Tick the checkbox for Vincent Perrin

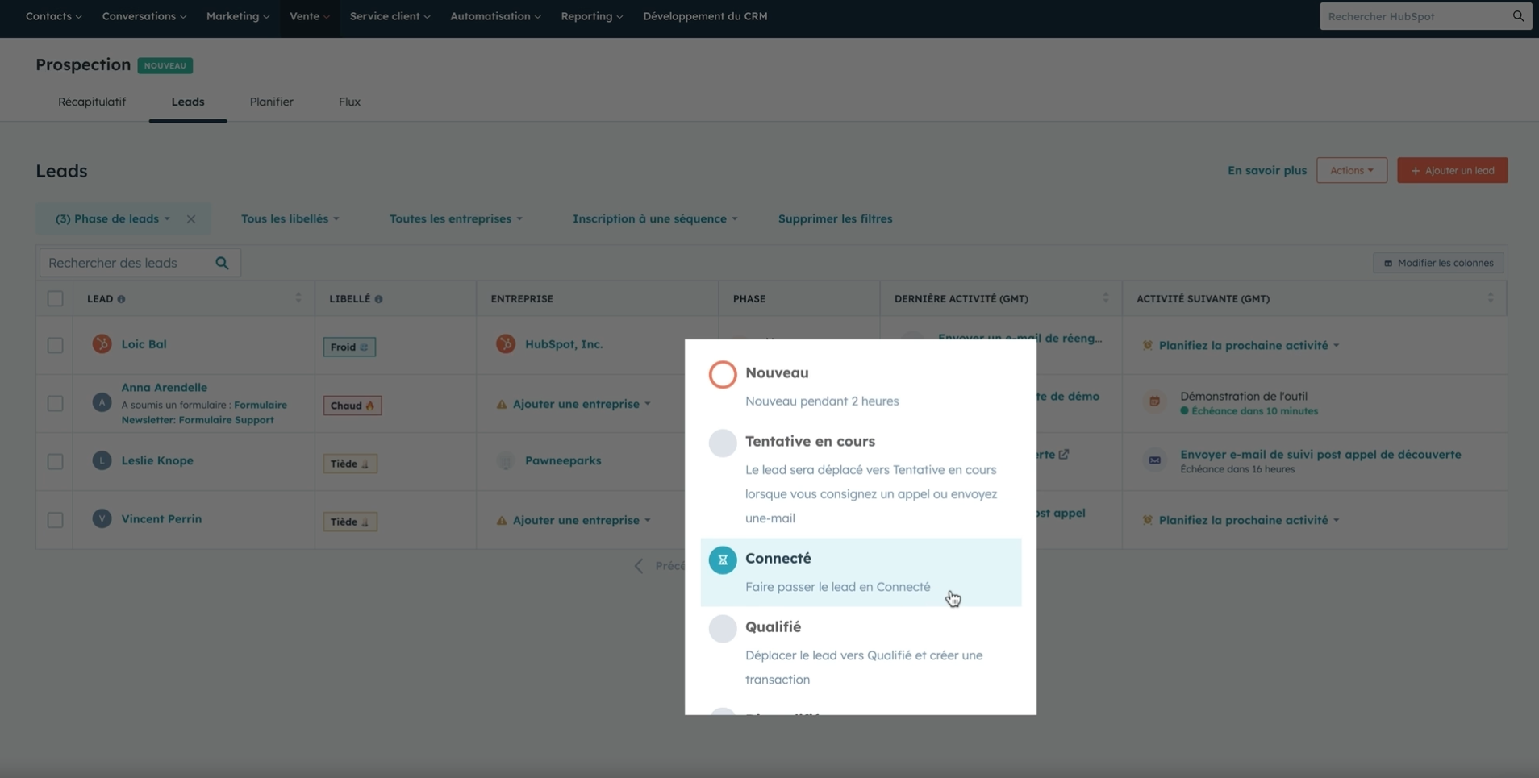[x=55, y=520]
